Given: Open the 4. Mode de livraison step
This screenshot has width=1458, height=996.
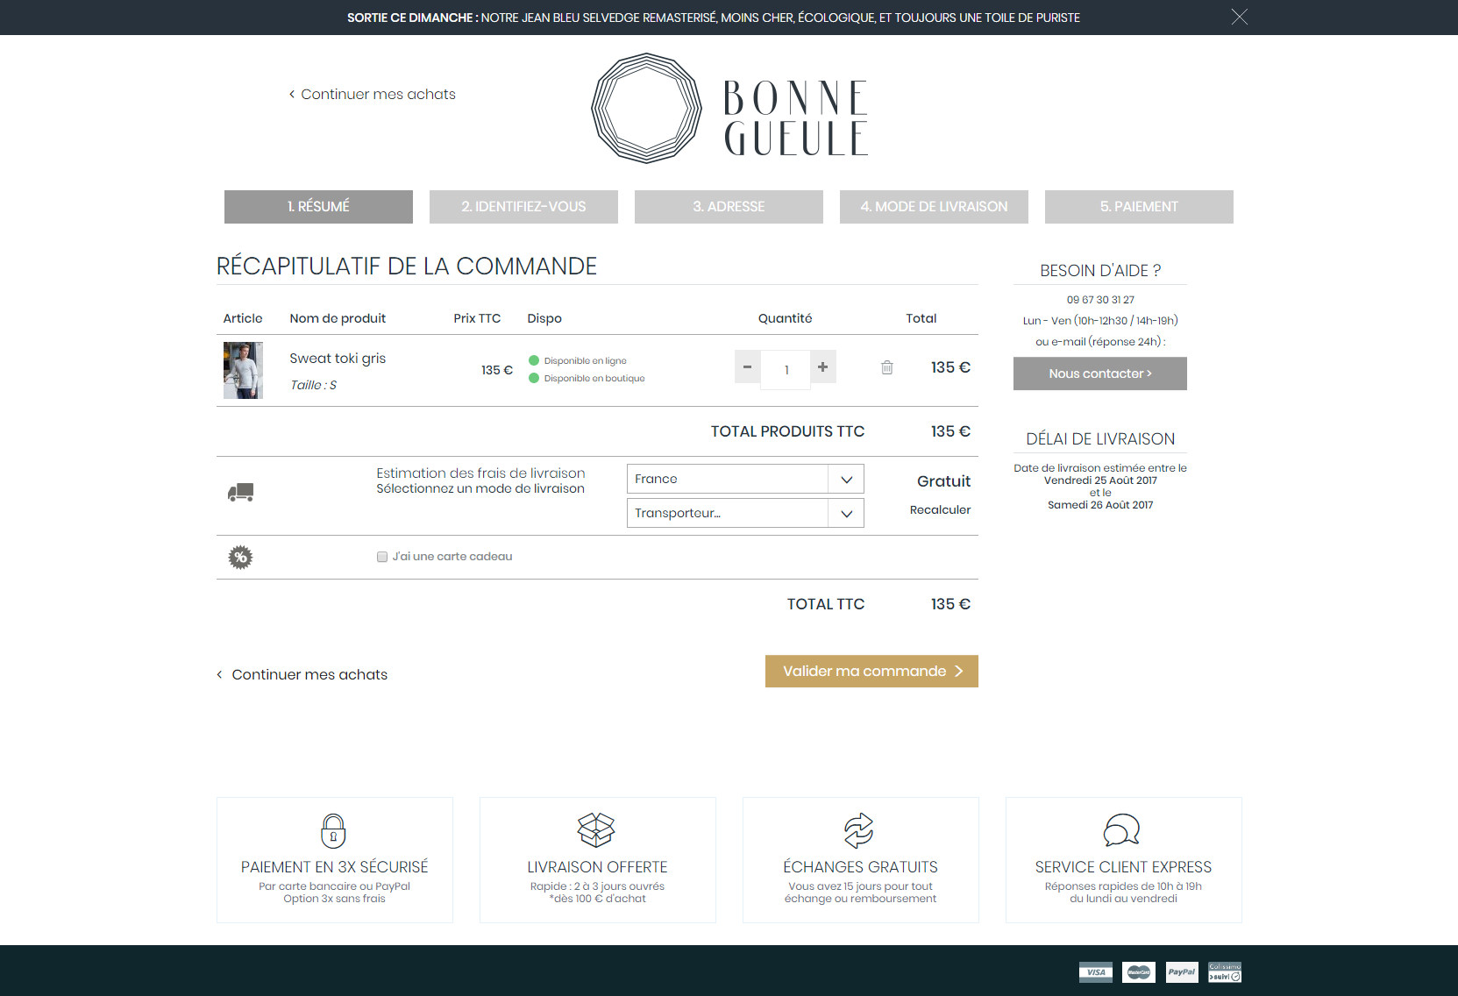Looking at the screenshot, I should (934, 207).
